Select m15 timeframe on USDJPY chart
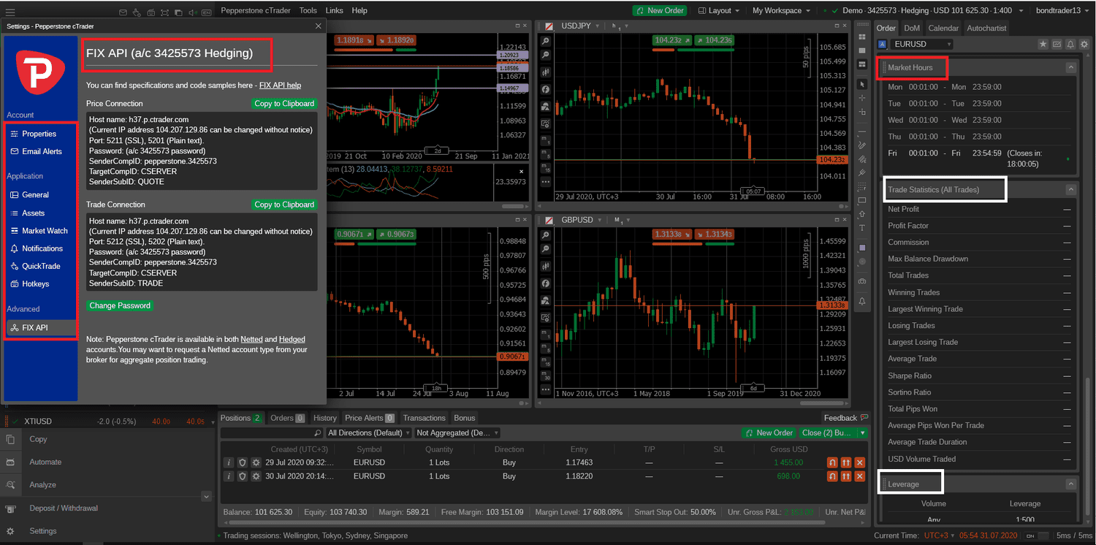 (x=545, y=168)
